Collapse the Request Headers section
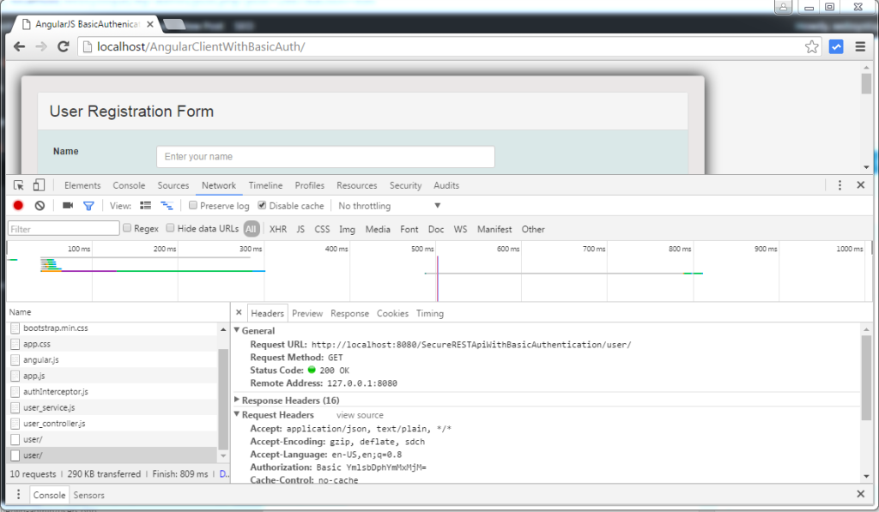879x512 pixels. pos(238,414)
